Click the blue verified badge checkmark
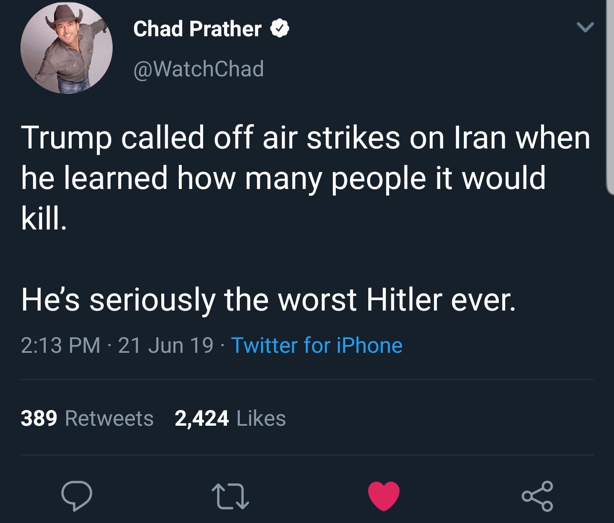The height and width of the screenshot is (523, 614). coord(279,29)
